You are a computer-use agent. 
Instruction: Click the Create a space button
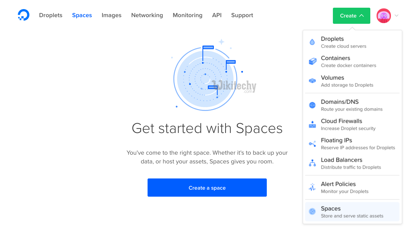coord(207,188)
